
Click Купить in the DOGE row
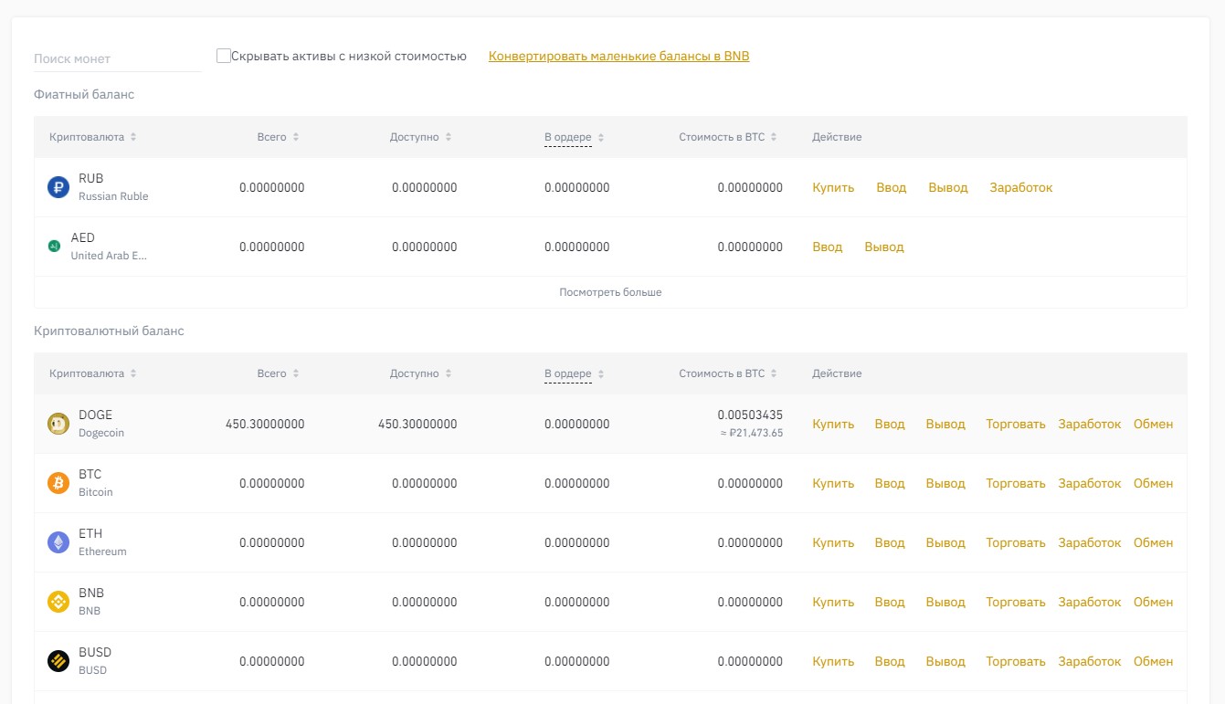pyautogui.click(x=833, y=424)
